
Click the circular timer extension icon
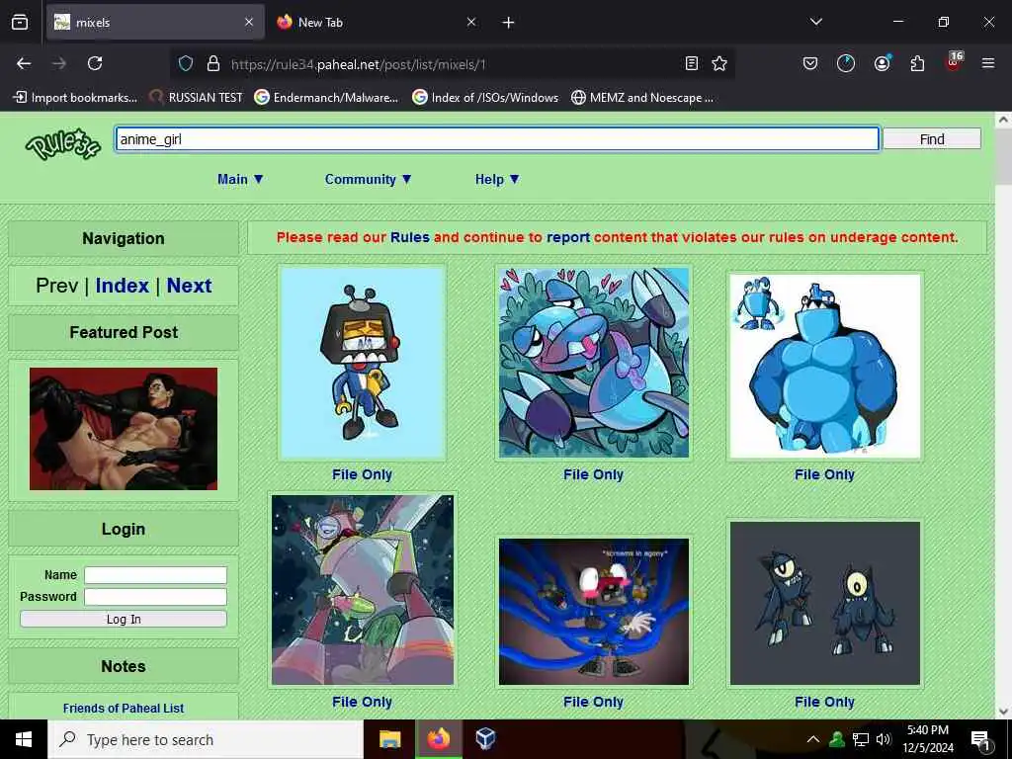click(846, 63)
